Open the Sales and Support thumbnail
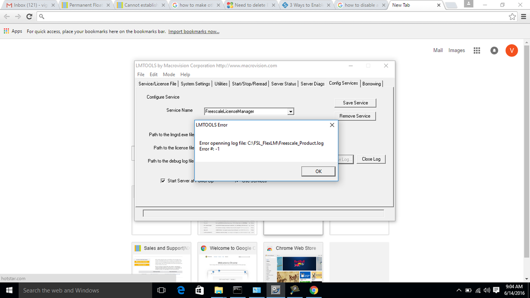Viewport: 530px width, 298px height. tap(162, 262)
